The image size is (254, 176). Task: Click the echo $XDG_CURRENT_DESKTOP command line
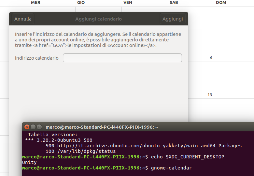[x=188, y=157]
